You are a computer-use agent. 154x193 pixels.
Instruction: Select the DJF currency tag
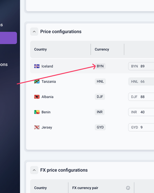pos(100,96)
